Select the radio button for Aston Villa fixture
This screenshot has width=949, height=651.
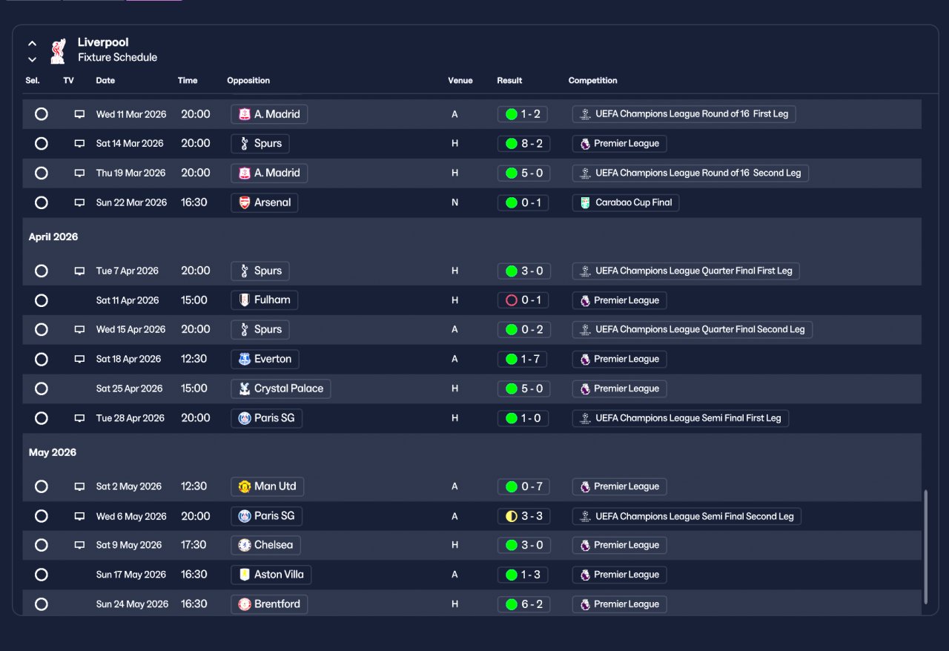[42, 575]
